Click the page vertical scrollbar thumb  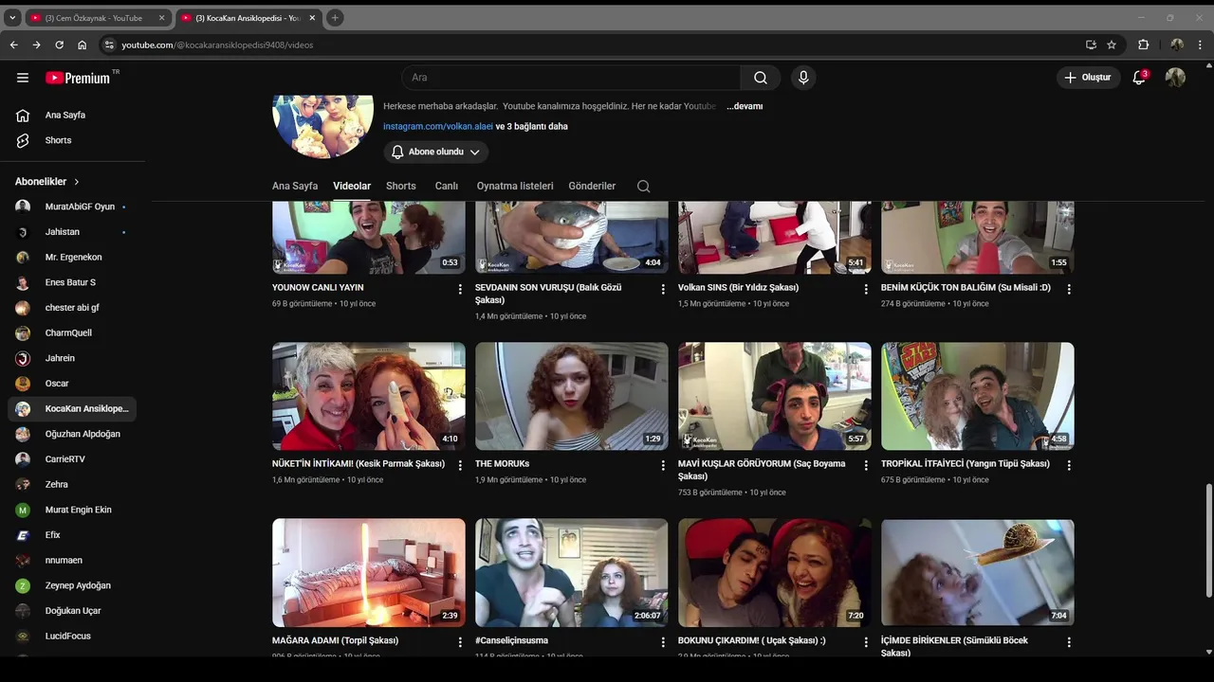point(1208,540)
